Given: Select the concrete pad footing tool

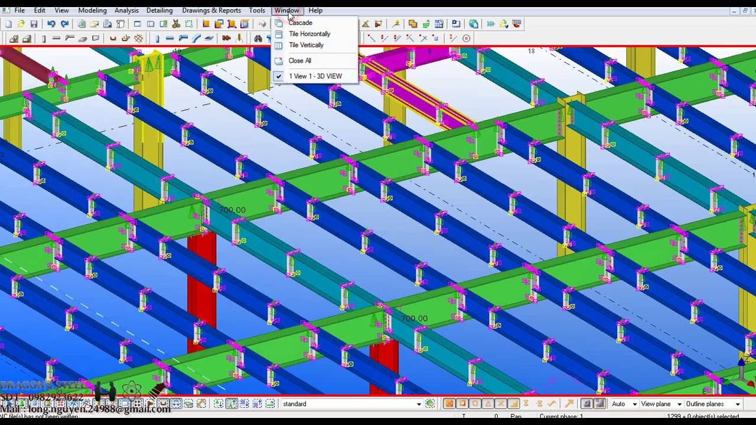Looking at the screenshot, I should (x=14, y=38).
